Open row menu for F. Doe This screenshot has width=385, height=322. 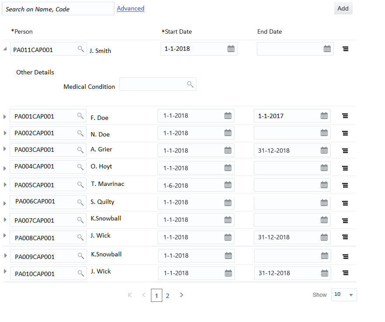tap(345, 115)
